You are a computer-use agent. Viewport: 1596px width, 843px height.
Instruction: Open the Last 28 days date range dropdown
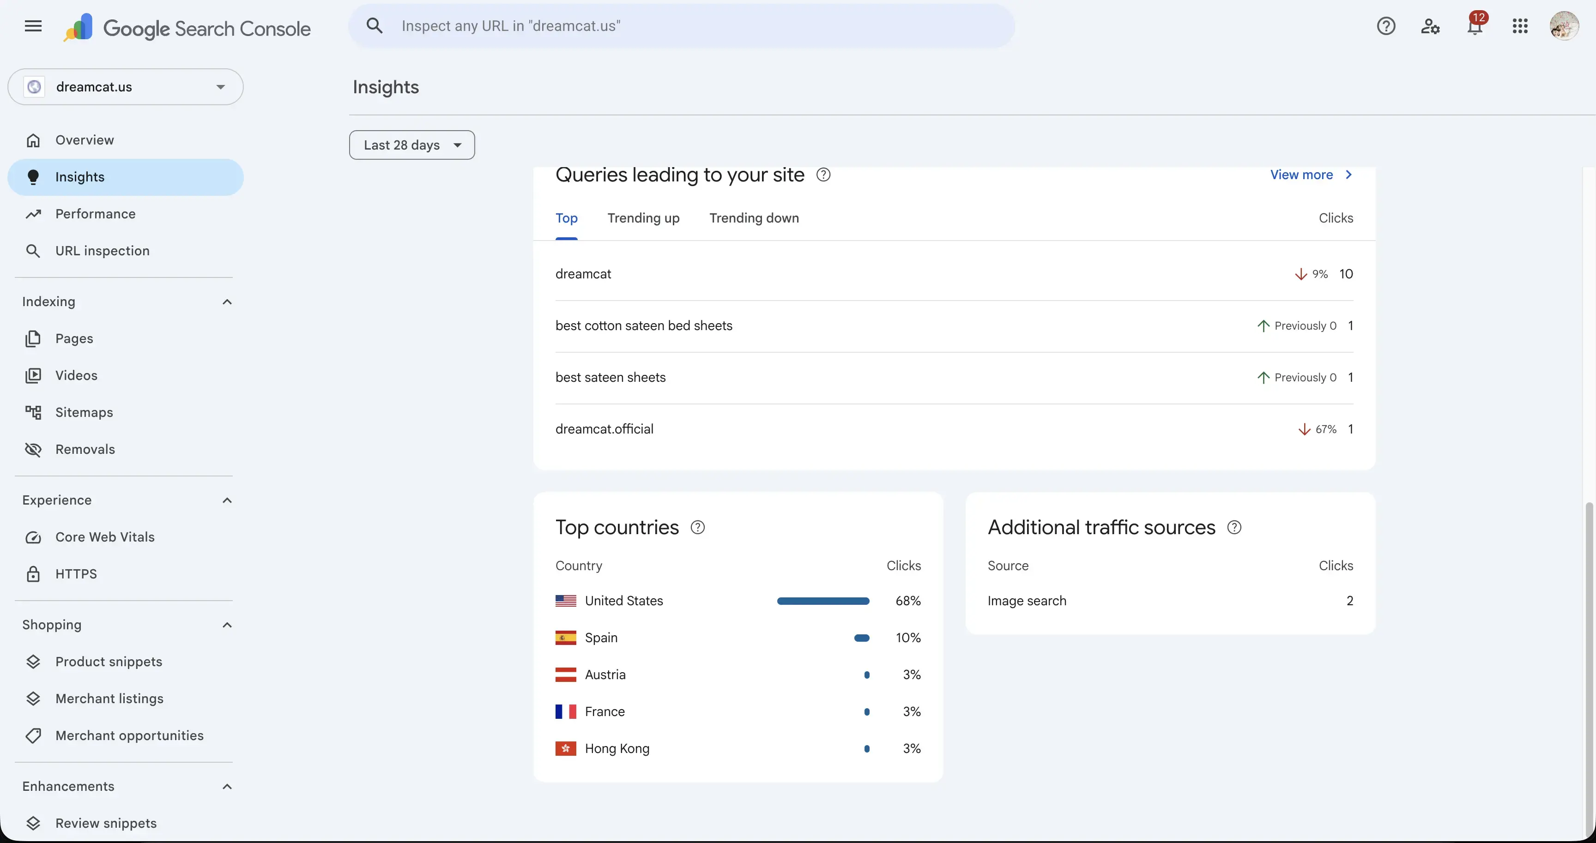click(412, 145)
